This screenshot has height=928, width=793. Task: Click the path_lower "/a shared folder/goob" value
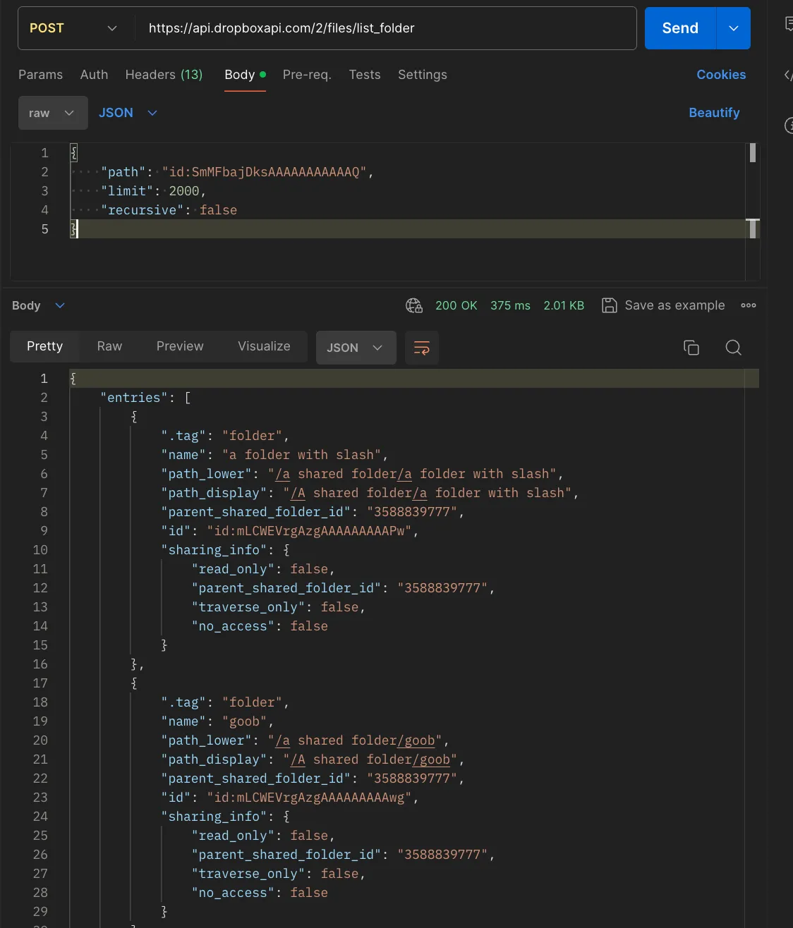[355, 740]
